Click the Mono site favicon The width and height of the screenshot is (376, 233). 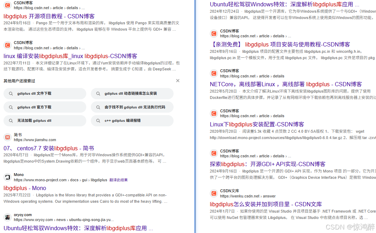click(x=7, y=177)
